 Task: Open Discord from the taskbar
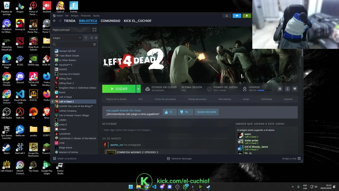click(162, 187)
